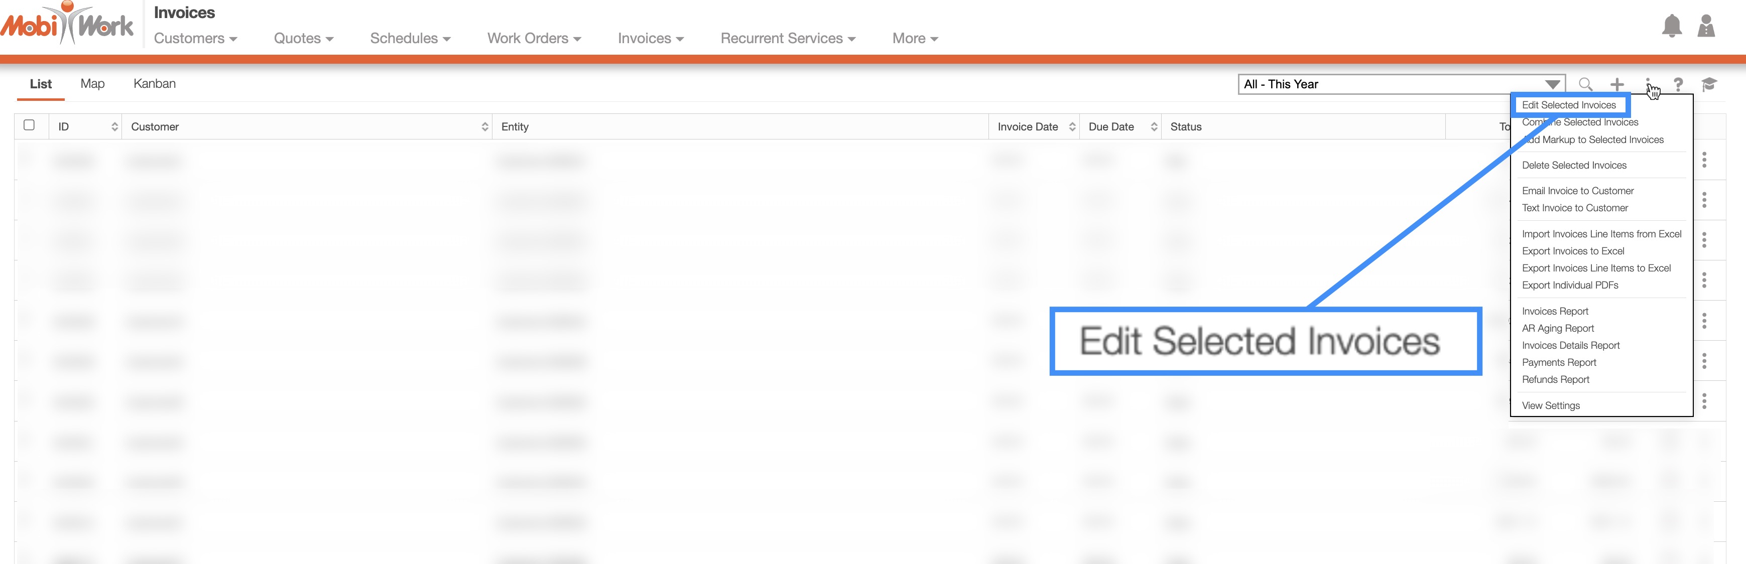Sort by the ID column arrows
Image resolution: width=1746 pixels, height=564 pixels.
tap(114, 127)
